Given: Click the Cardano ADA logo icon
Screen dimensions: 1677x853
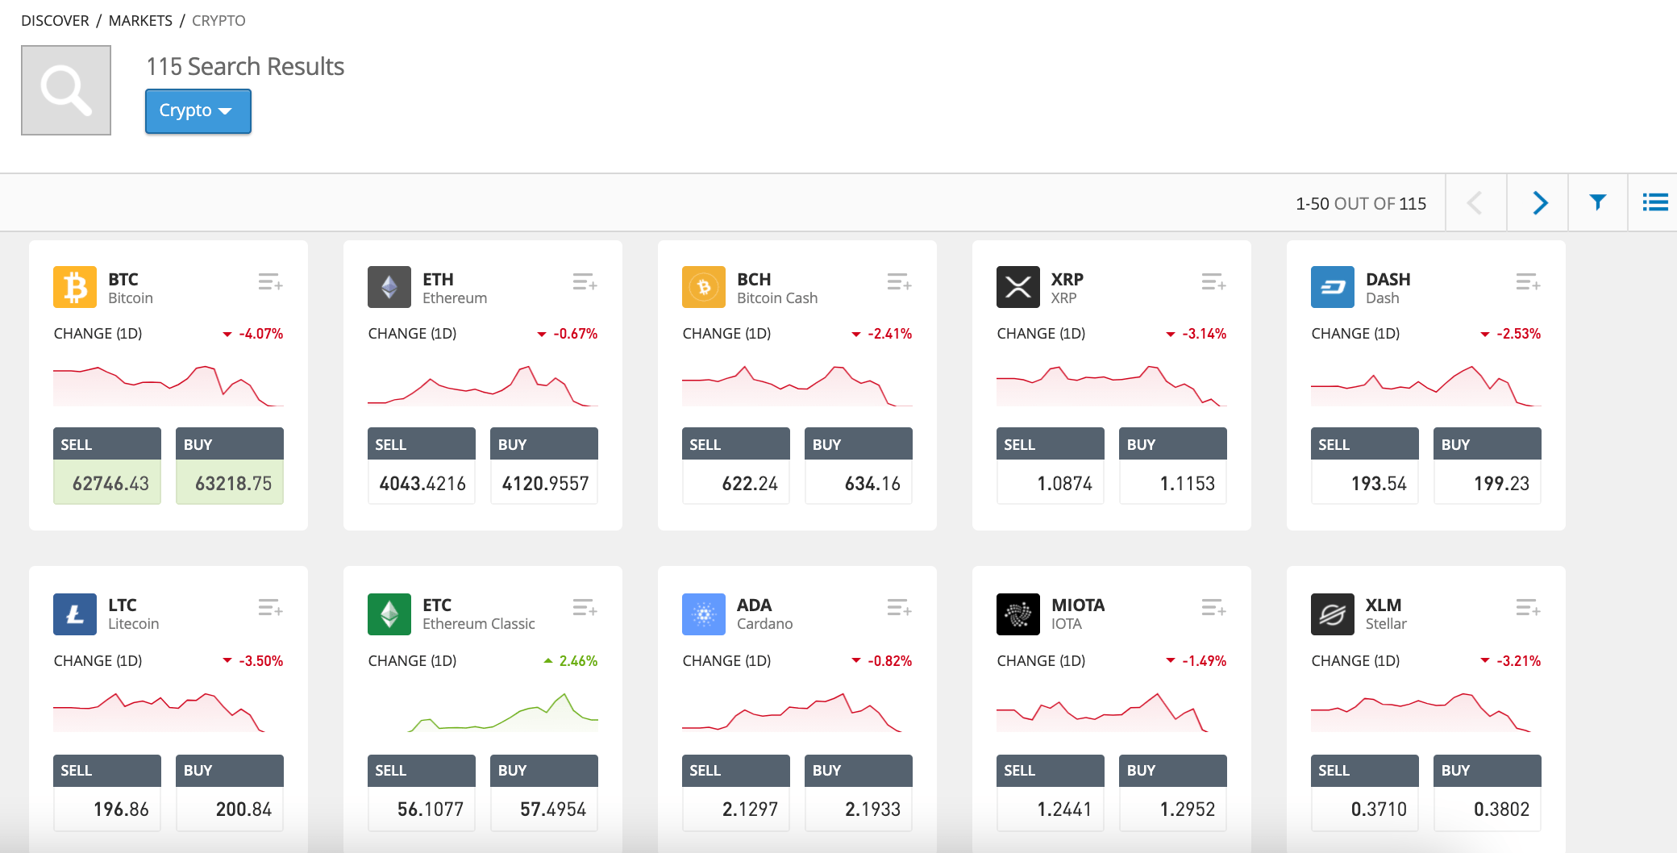Looking at the screenshot, I should [x=704, y=614].
